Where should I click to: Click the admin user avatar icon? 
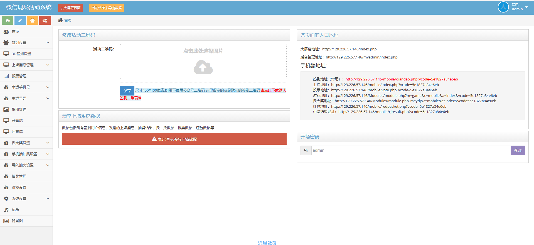pos(503,7)
